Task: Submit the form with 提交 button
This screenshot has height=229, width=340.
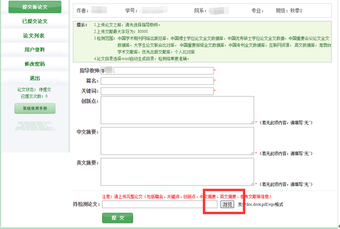Action: pos(117,218)
